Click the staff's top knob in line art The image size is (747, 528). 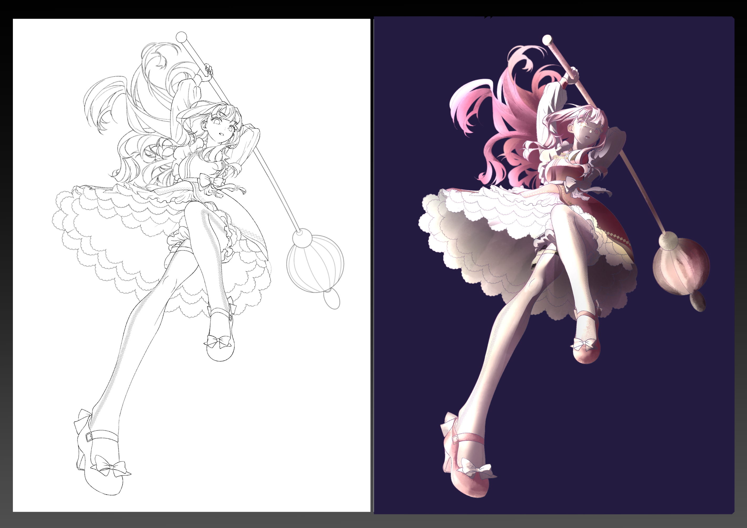181,37
